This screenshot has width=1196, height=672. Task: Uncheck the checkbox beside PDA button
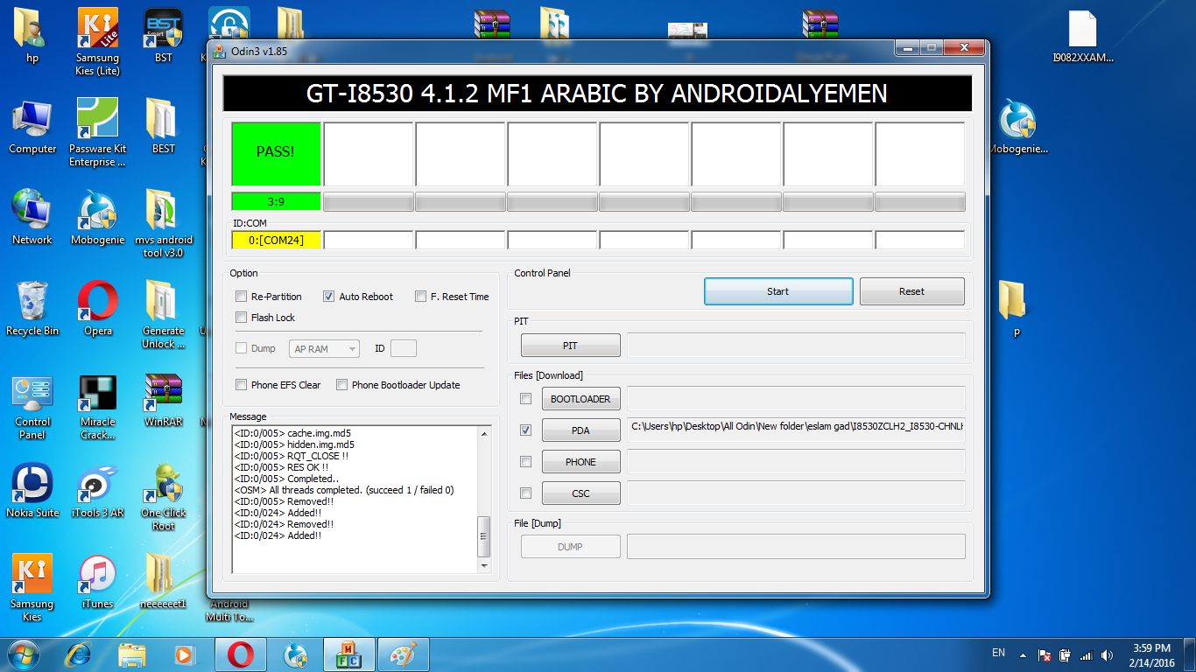pyautogui.click(x=526, y=430)
